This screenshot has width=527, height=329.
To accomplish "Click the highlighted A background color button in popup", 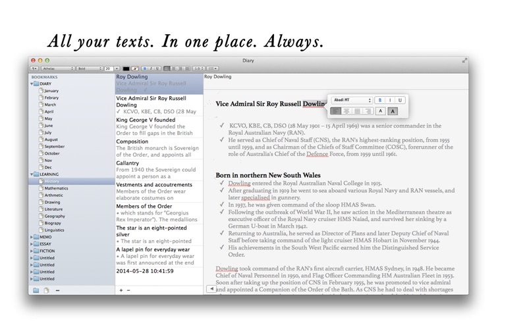I will tap(393, 111).
